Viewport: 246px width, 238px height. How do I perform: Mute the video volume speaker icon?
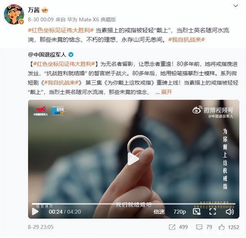(230, 211)
